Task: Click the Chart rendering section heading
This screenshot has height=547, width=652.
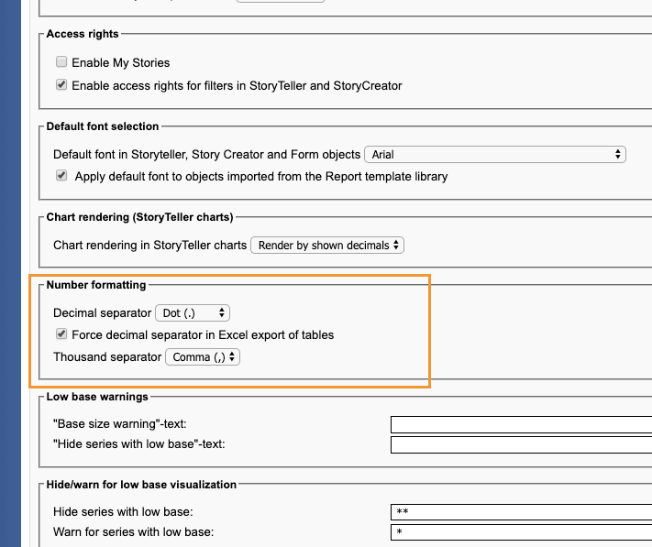Action: (139, 217)
